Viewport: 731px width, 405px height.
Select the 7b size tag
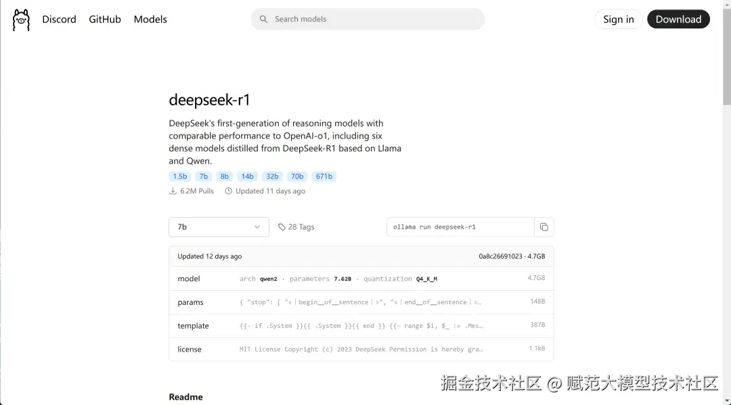pos(204,176)
